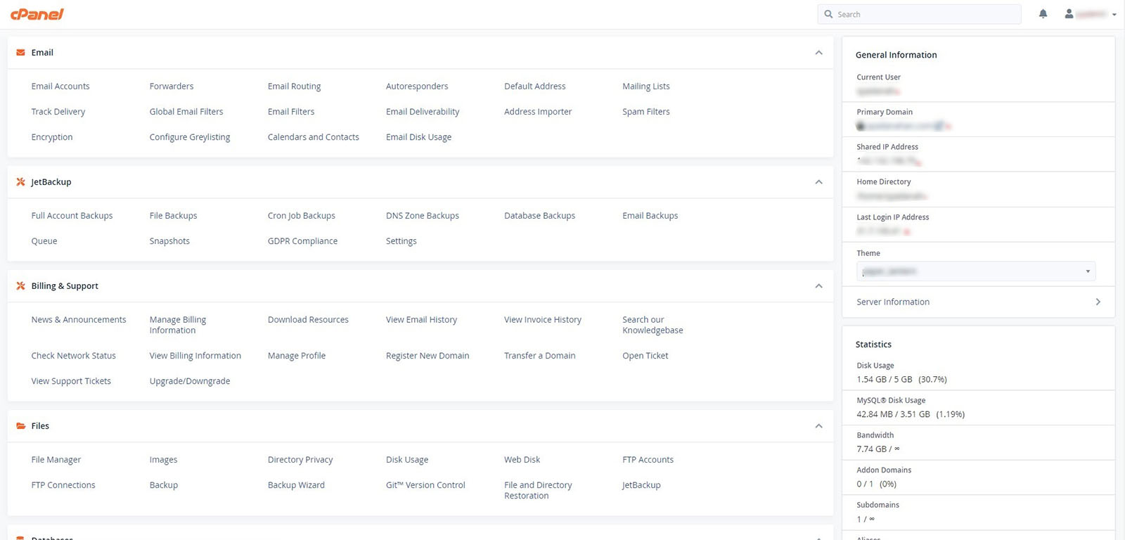1125x540 pixels.
Task: Click the Email section envelope icon
Action: (20, 53)
